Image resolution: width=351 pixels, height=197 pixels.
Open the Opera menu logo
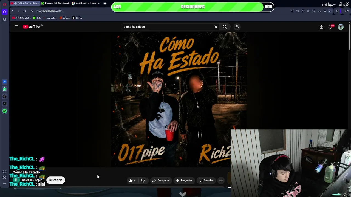(x=4, y=4)
